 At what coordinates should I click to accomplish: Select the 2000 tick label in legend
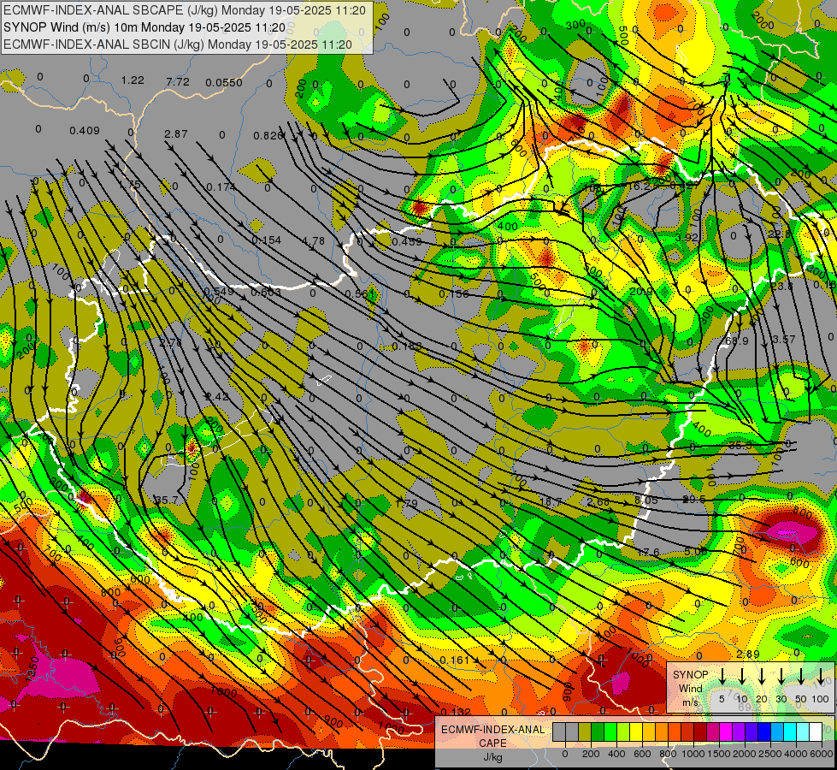pyautogui.click(x=745, y=754)
